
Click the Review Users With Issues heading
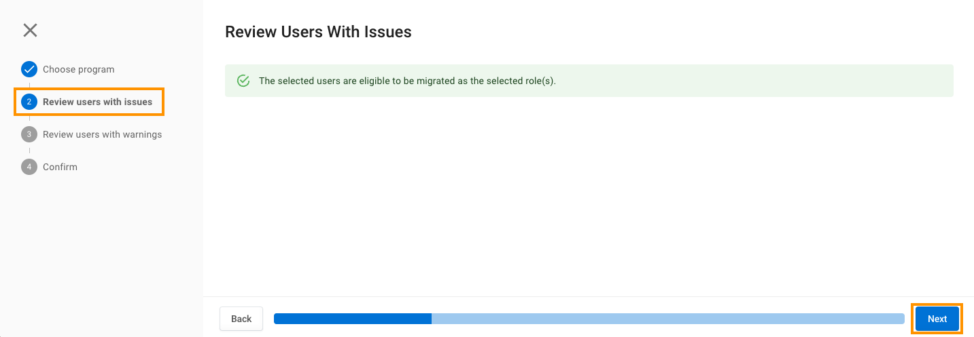click(x=318, y=32)
